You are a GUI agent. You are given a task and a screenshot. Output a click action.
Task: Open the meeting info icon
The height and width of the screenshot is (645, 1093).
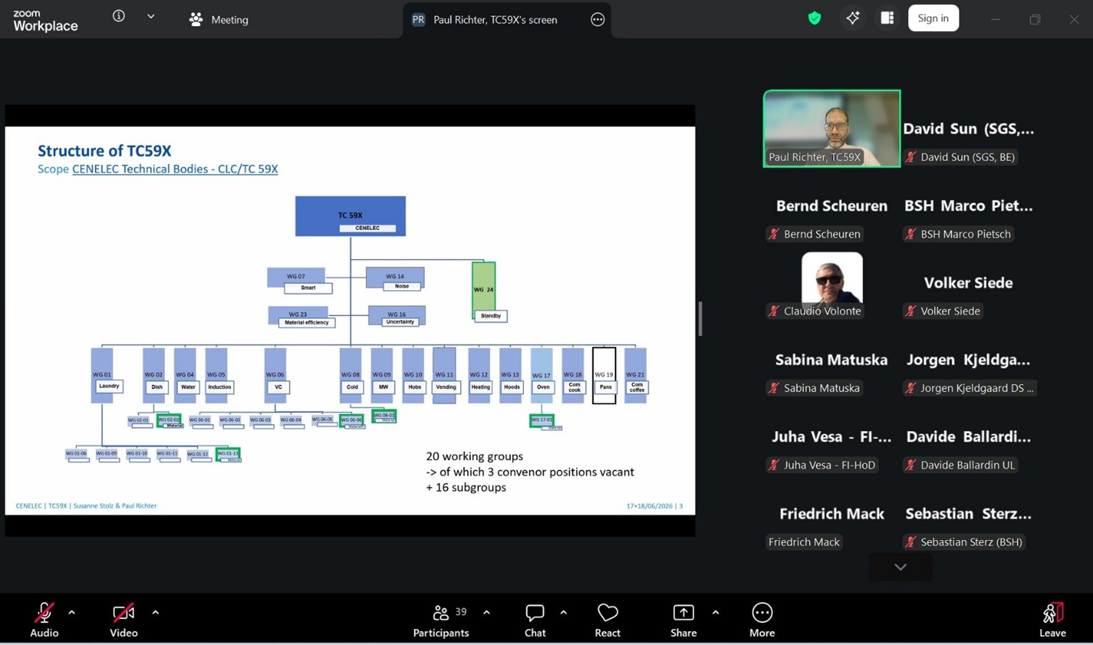click(119, 16)
